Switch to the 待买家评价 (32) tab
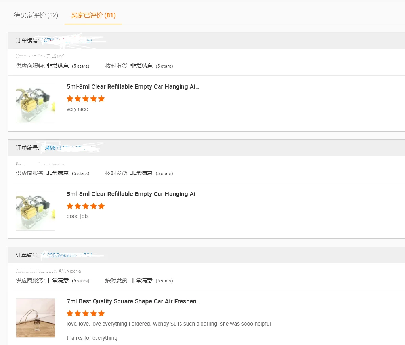This screenshot has height=345, width=405. tap(36, 15)
